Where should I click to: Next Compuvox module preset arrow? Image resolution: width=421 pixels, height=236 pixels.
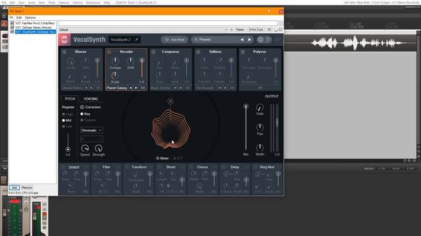point(181,88)
